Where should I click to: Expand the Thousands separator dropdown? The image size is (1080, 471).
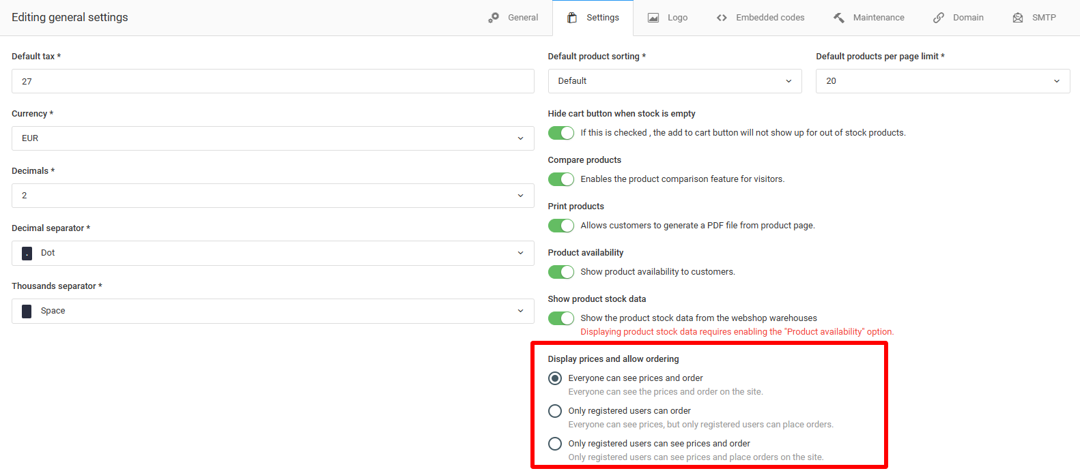pyautogui.click(x=273, y=311)
